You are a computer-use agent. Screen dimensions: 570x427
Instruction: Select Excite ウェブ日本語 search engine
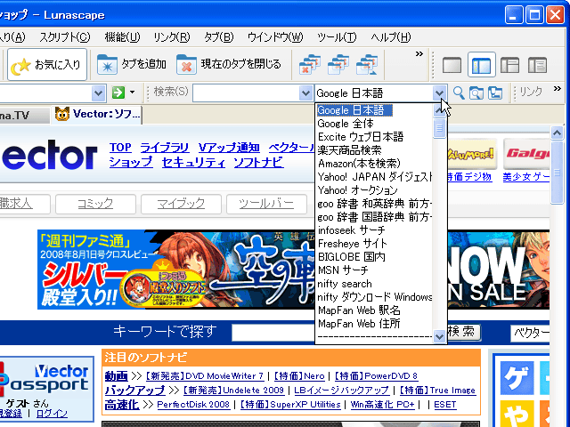[x=374, y=137]
